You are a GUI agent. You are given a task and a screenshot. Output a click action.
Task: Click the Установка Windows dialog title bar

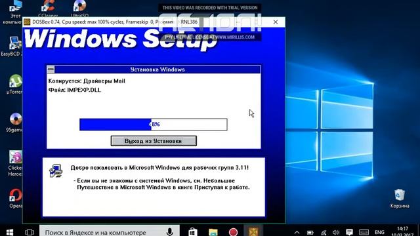[157, 69]
